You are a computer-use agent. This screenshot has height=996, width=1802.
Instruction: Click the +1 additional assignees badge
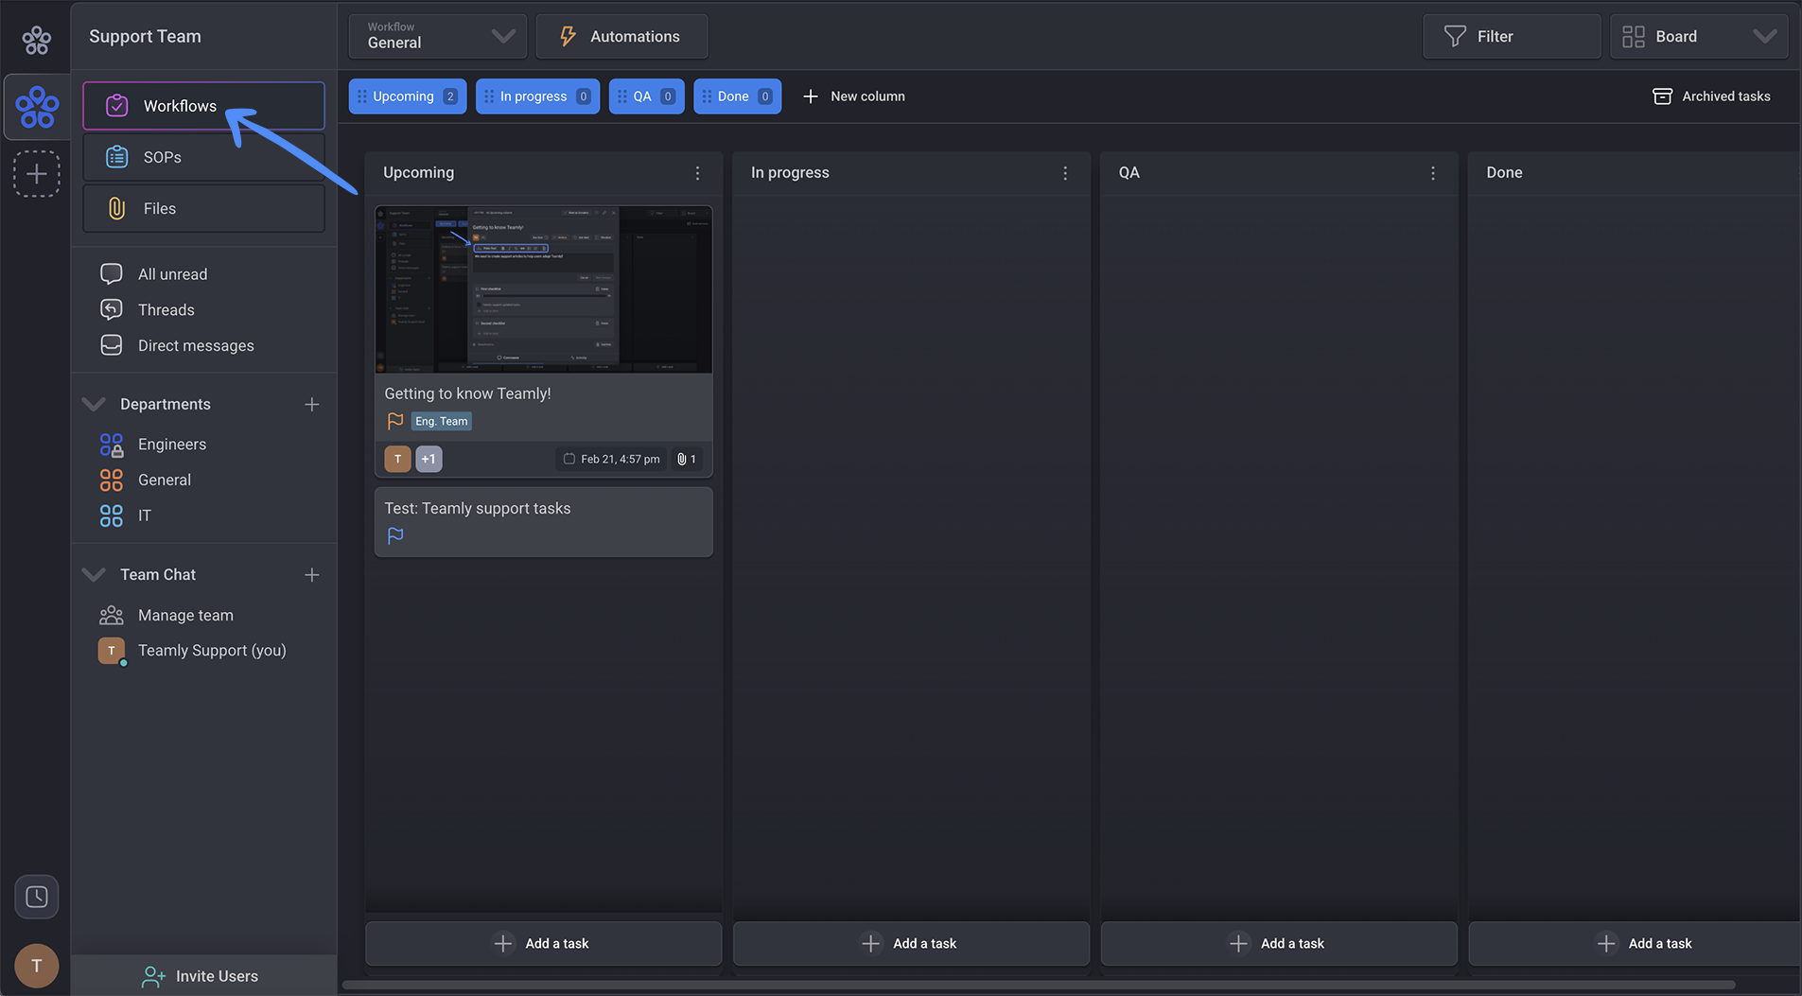(x=429, y=459)
